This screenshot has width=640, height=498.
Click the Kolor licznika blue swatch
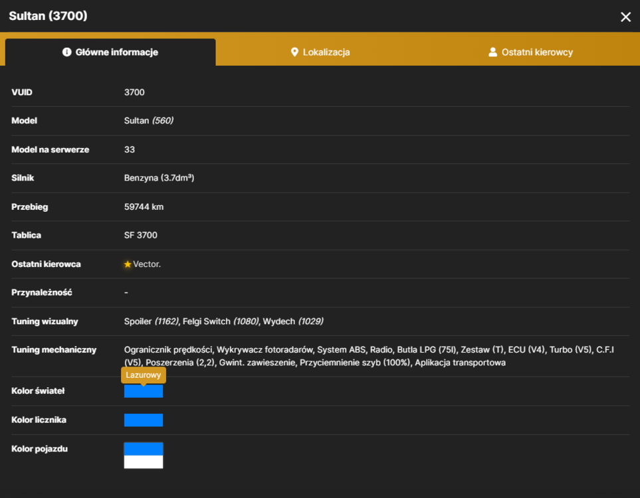point(144,420)
